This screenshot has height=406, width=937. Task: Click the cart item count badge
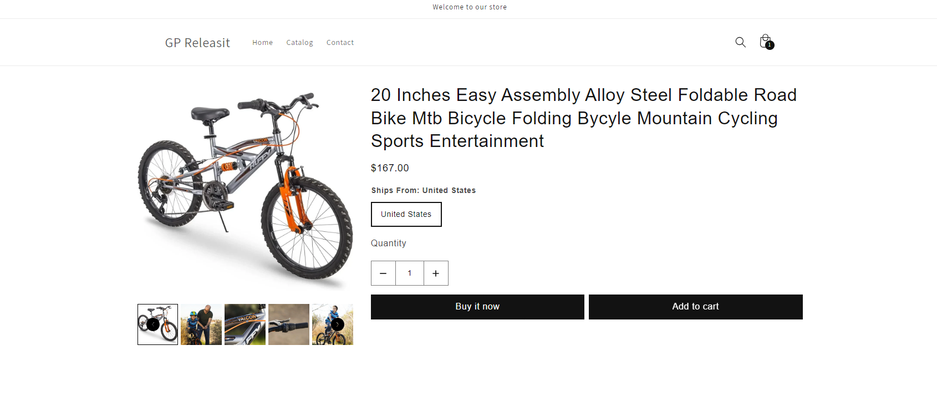point(770,45)
